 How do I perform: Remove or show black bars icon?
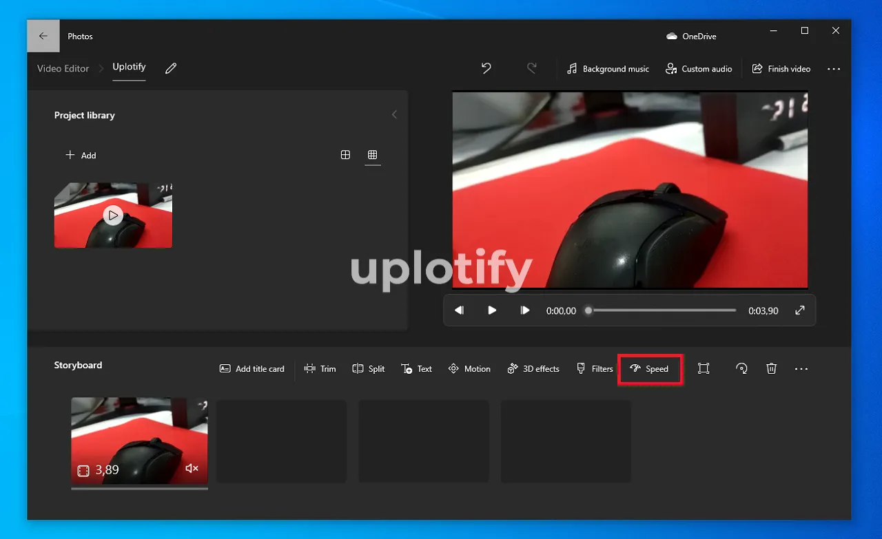[704, 369]
